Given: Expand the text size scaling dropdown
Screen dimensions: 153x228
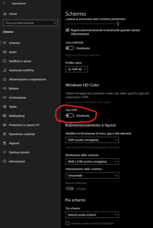Looking at the screenshot, I should click(x=92, y=140).
